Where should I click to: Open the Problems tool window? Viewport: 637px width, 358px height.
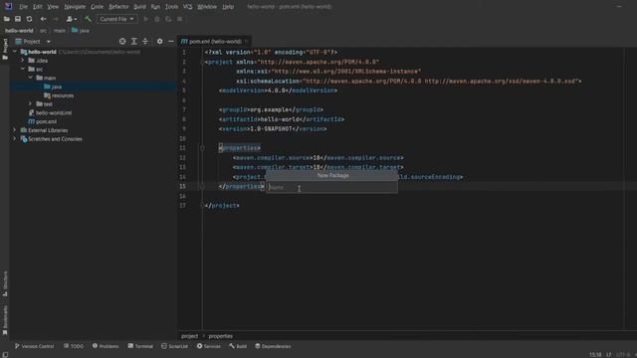pyautogui.click(x=106, y=346)
